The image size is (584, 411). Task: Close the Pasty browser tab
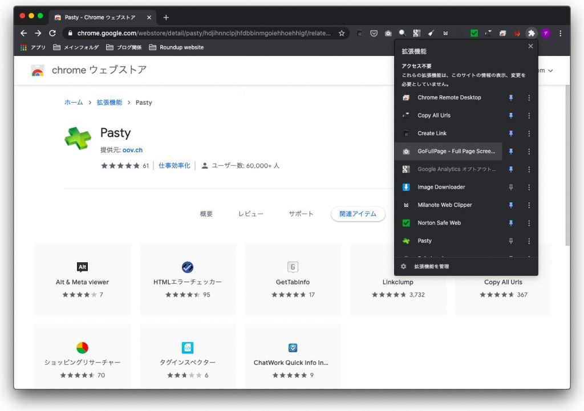click(x=149, y=18)
